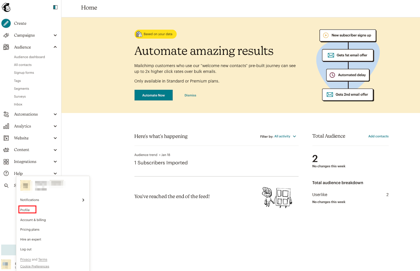Viewport: 420px width, 271px height.
Task: Dismiss the automation banner
Action: click(190, 95)
